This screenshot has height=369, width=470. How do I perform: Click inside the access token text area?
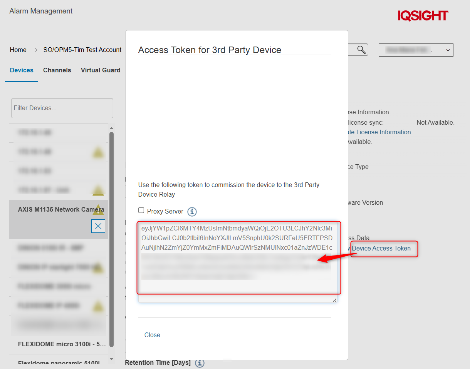coord(238,262)
